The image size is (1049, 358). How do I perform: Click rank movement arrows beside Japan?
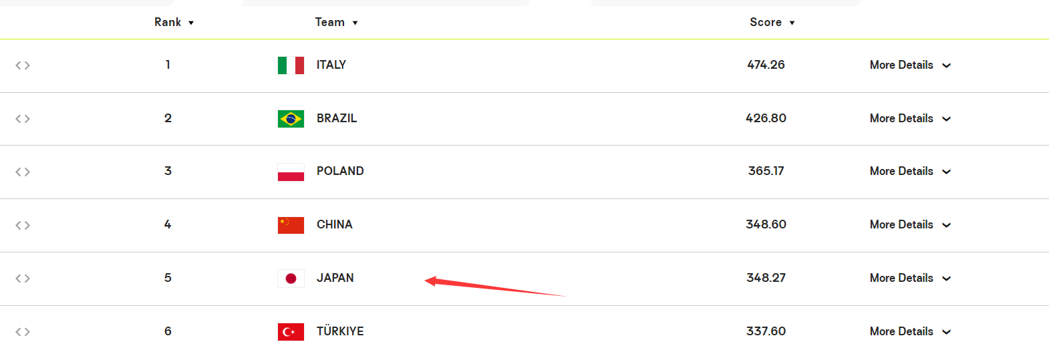23,279
